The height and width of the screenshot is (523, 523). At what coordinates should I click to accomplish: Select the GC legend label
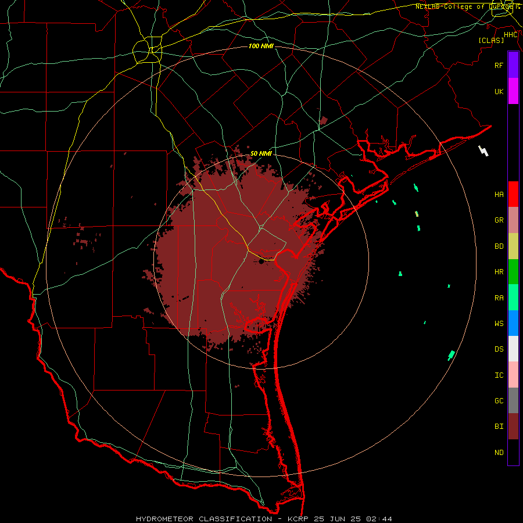[x=499, y=401]
